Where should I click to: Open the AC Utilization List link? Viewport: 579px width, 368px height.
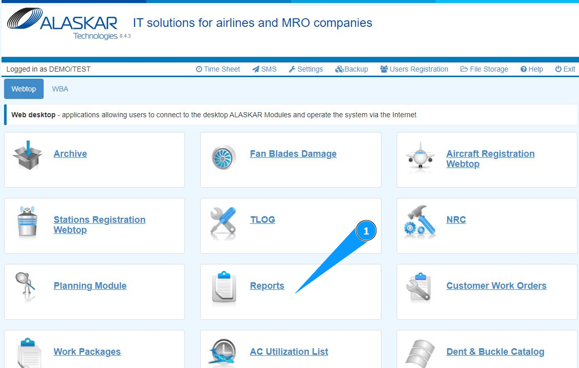[289, 352]
